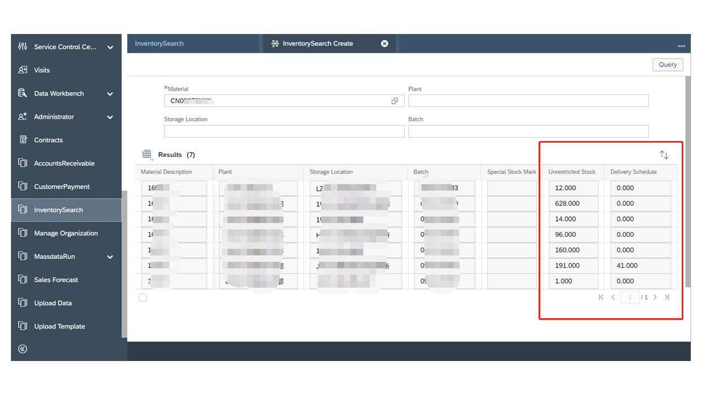This screenshot has height=395, width=702.
Task: Tick the checkbox below the results table
Action: [x=143, y=297]
